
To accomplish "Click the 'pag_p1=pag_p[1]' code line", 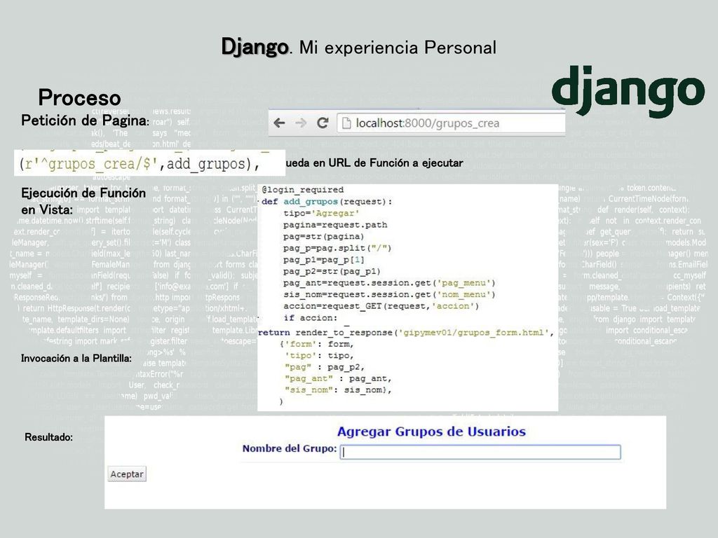I will 323,259.
